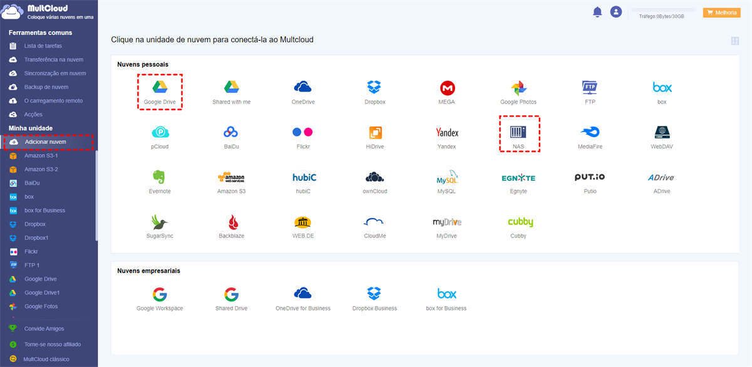
Task: Pick the Evernote cloud icon
Action: (160, 177)
